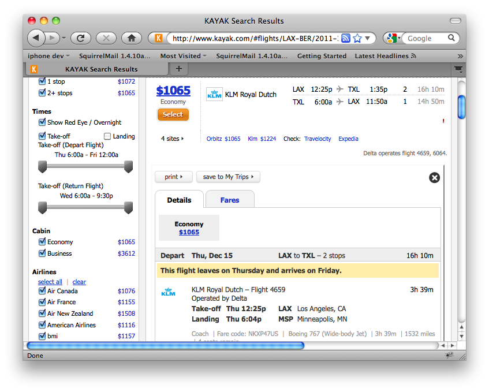Open the RSS feed icon in address bar
This screenshot has height=392, width=489.
(345, 37)
